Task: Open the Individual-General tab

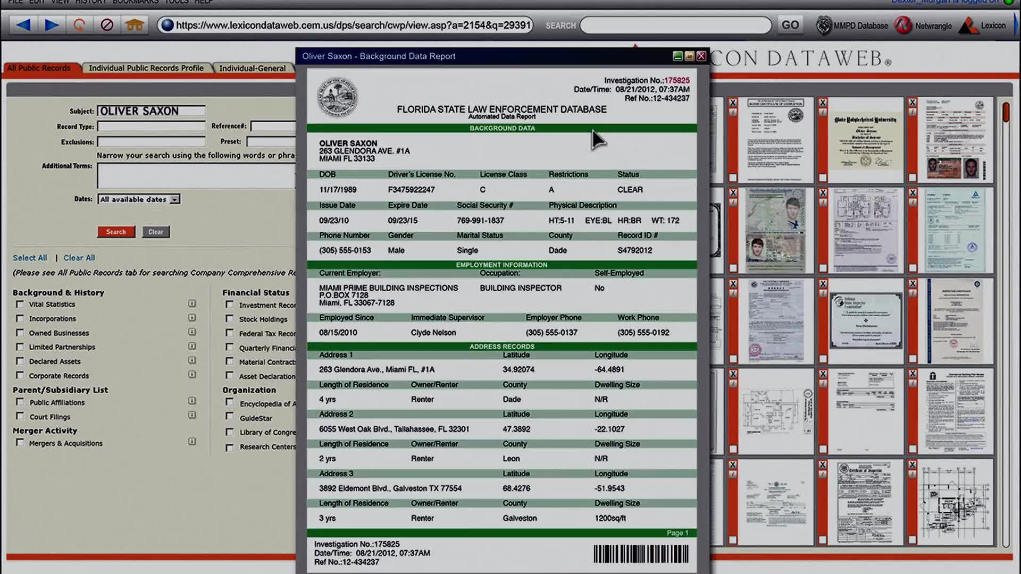Action: coord(252,68)
